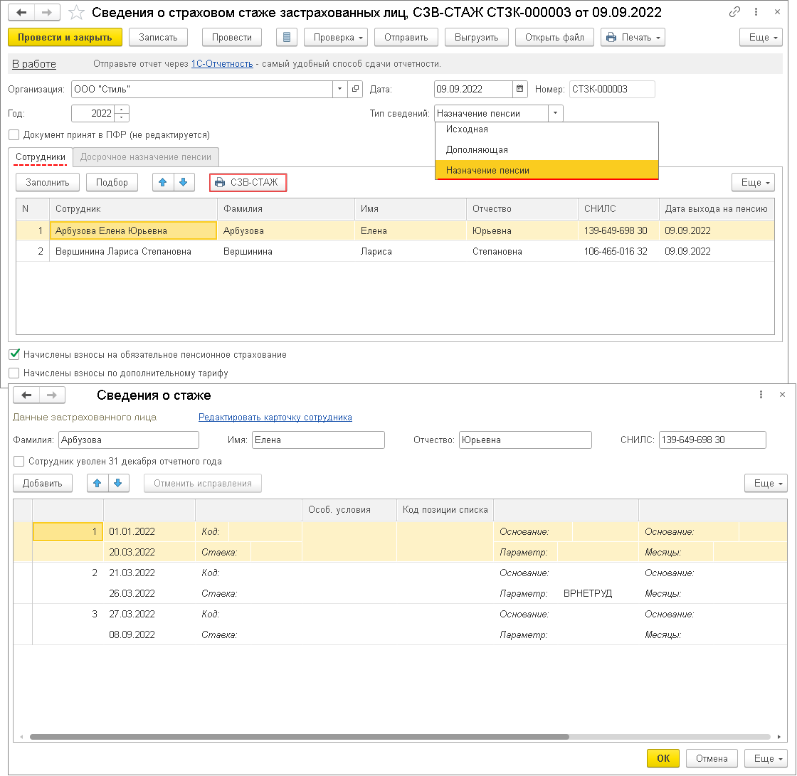Open the Печать dropdown menu

tap(633, 38)
